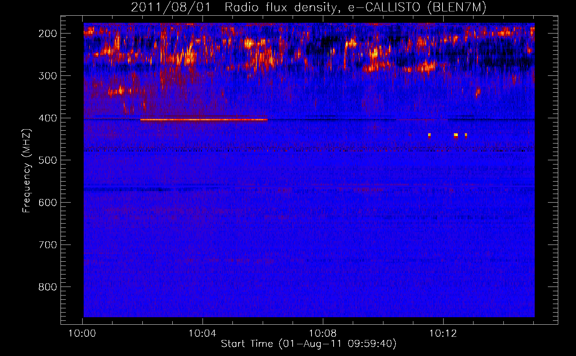Click the bright orange horizontal line near 400 MHz
576x356 pixels.
tap(204, 120)
